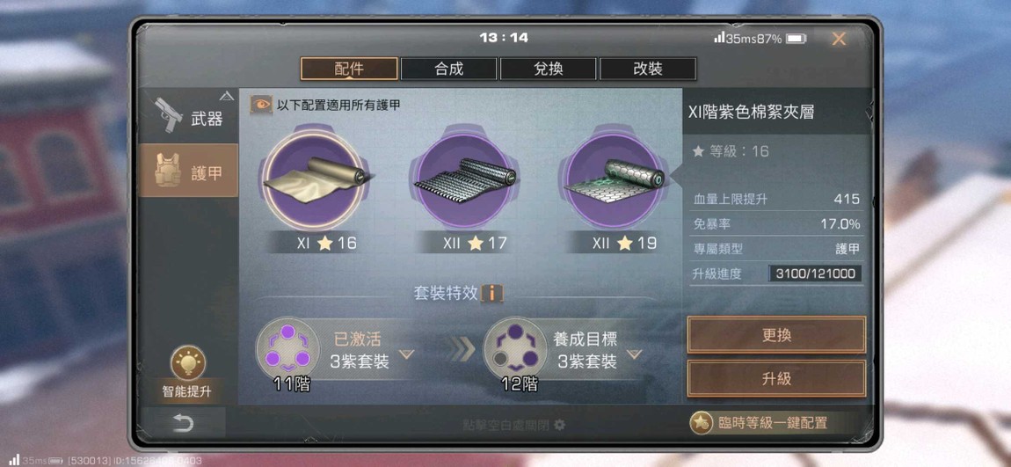Select the XII star 19 hexagon plate roll
Viewport: 1011px width, 467px height.
613,180
